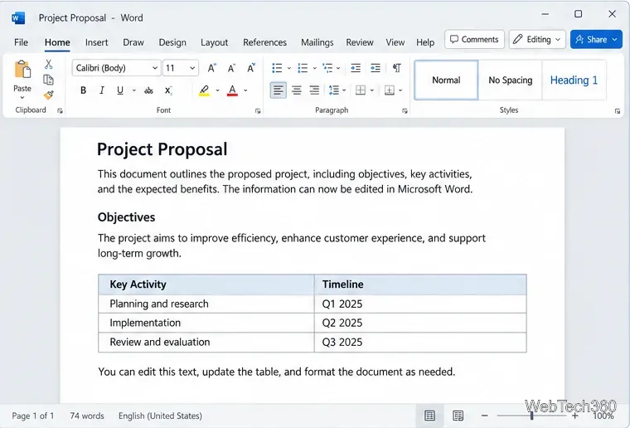Switch to the Insert tab

click(x=96, y=42)
